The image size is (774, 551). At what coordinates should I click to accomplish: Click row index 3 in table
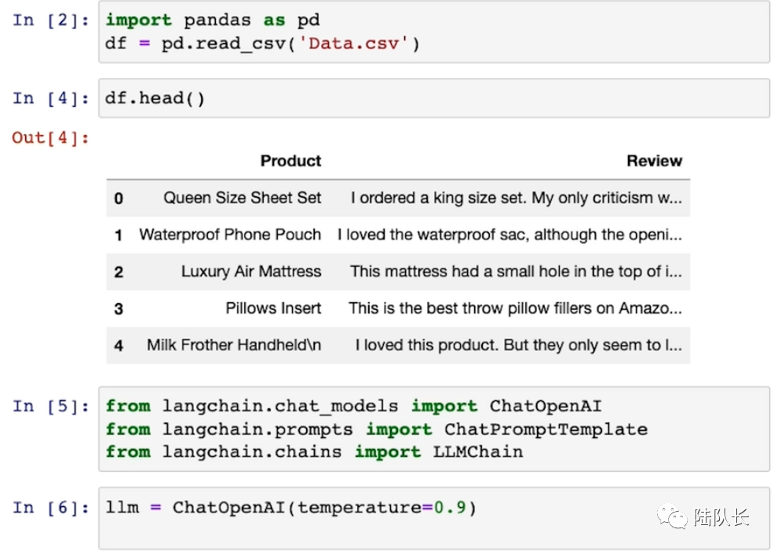pyautogui.click(x=119, y=309)
